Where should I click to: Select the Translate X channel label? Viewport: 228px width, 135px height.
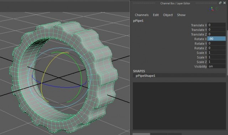click(x=199, y=25)
